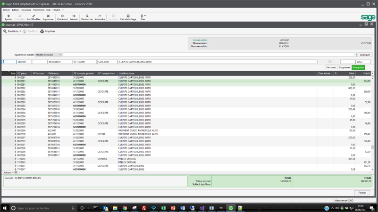Click the credit amount field 204,3
This screenshot has width=378, height=212.
coord(363,62)
